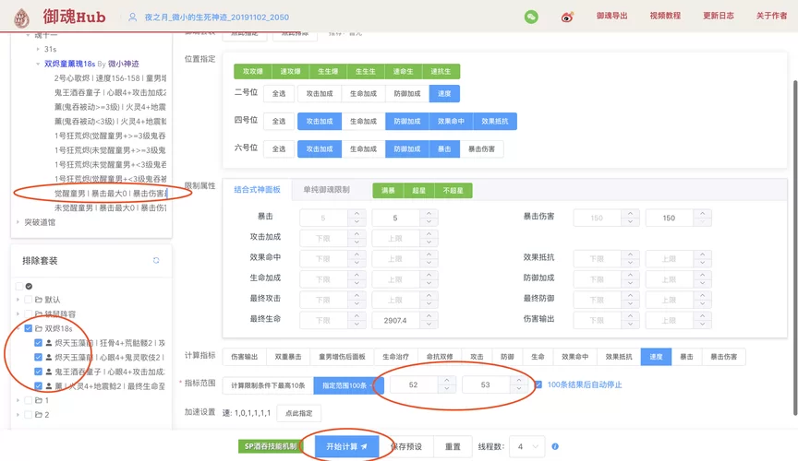The width and height of the screenshot is (798, 461).
Task: Increase the 最终生命 upper limit 2907.4
Action: [429, 316]
